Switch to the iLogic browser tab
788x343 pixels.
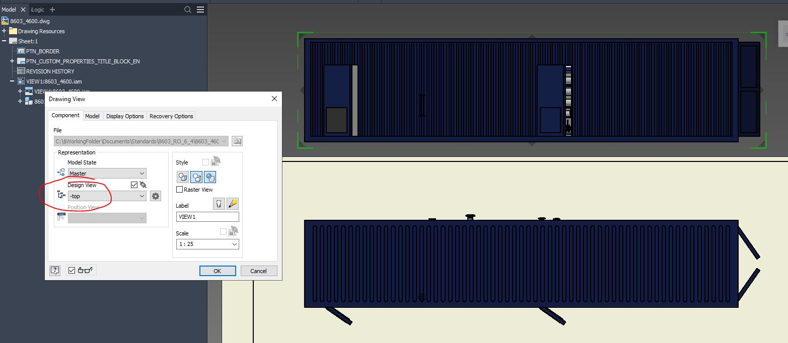coord(37,9)
